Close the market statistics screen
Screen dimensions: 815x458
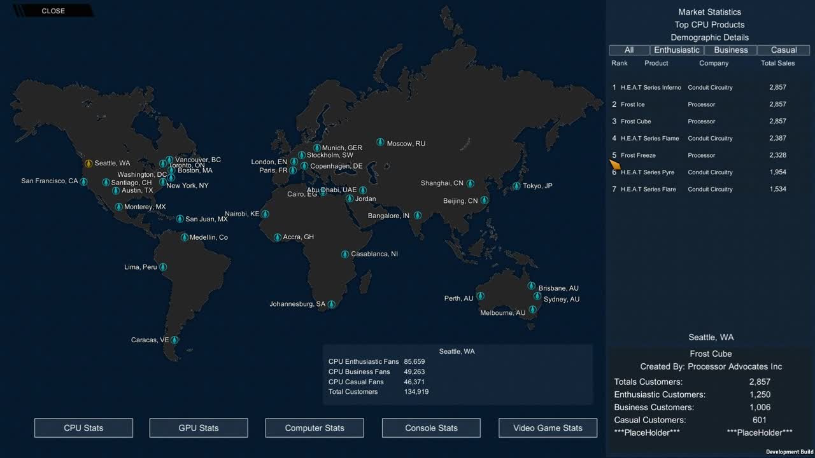53,11
